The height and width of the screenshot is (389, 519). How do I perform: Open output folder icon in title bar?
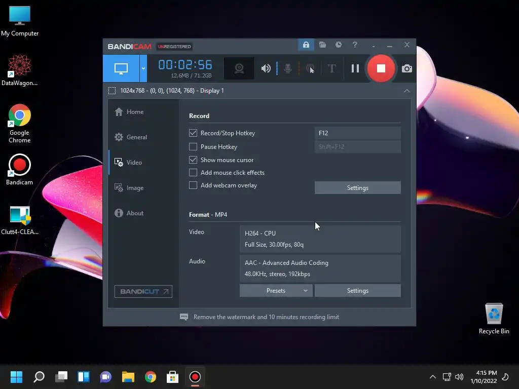[x=322, y=45]
